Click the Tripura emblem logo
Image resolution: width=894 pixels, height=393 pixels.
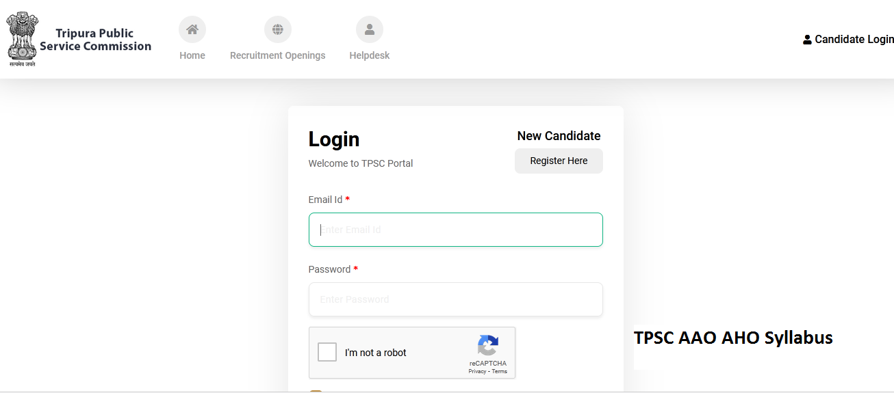point(21,39)
